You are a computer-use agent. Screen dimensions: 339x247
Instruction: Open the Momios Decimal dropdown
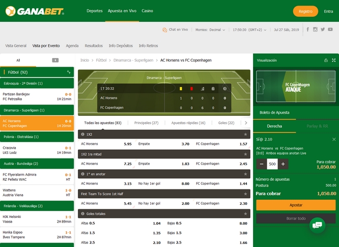pos(210,30)
